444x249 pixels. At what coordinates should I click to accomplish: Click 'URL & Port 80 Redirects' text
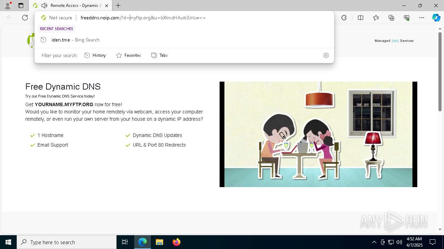[159, 145]
